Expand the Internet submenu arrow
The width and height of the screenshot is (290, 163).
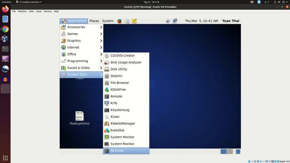tap(101, 48)
